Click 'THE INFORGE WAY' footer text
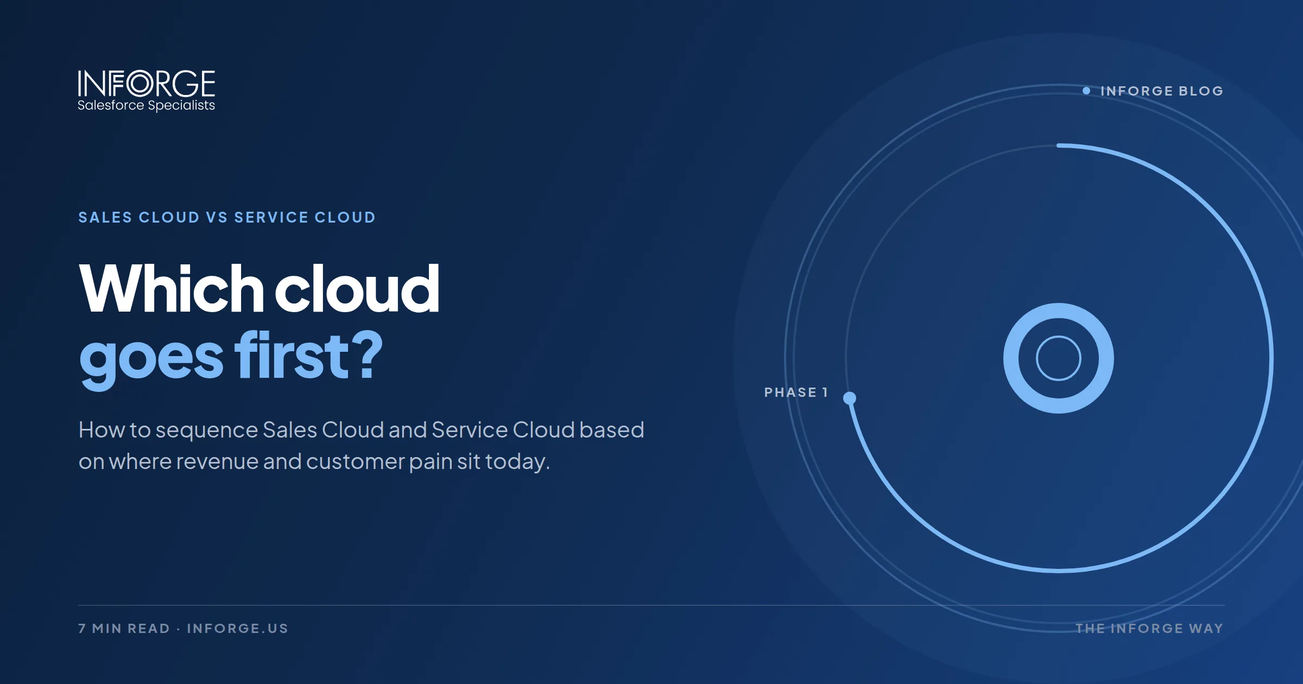Viewport: 1303px width, 684px height. [x=1149, y=628]
